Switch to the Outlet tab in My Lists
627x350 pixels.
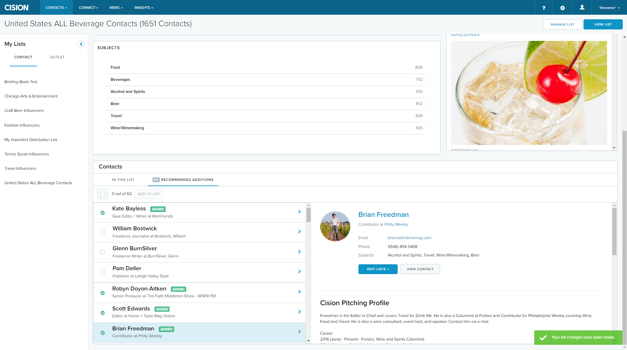(x=57, y=57)
